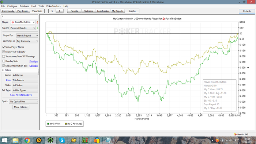Uncheck Show Information Box

[x=4, y=66]
